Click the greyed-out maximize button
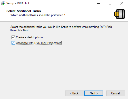 coord(110,3)
